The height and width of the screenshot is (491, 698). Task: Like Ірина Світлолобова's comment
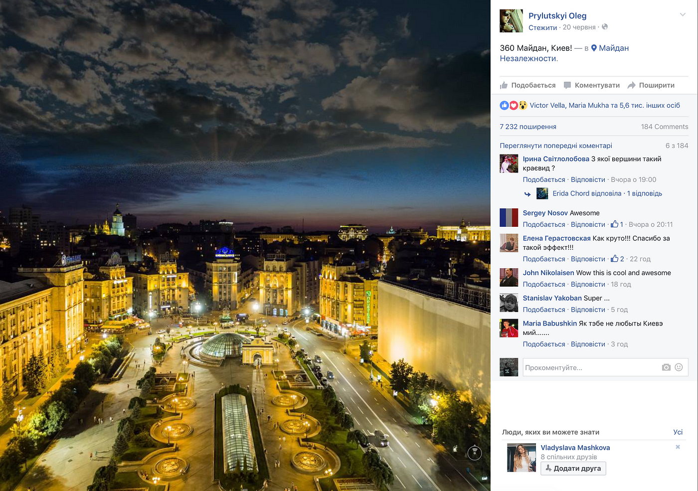click(544, 179)
